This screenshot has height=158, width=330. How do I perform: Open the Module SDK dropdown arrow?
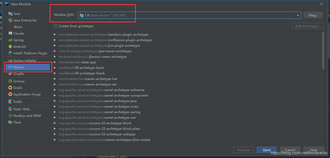(x=298, y=15)
